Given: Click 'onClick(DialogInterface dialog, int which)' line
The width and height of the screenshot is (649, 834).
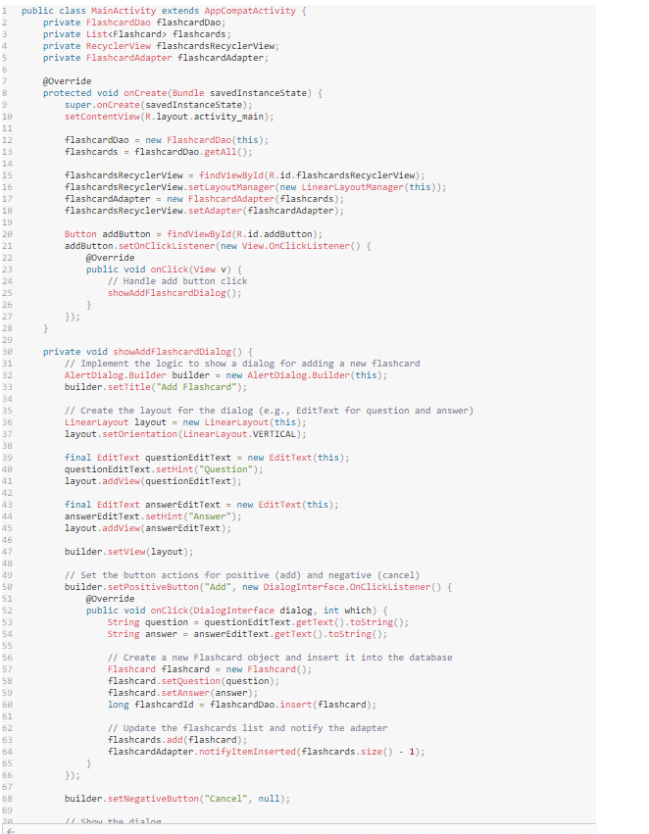Looking at the screenshot, I should pos(236,611).
